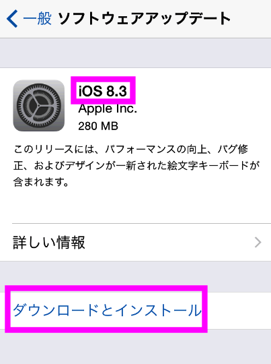
Task: Tap the final line 含まれます。
Action: point(41,182)
